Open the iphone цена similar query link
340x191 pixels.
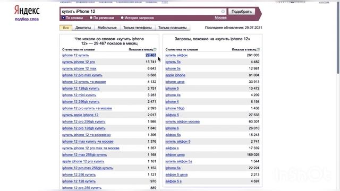click(175, 82)
